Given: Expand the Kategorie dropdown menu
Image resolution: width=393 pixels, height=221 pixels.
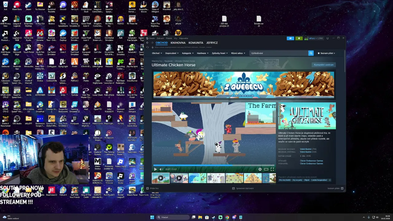Looking at the screenshot, I should tap(188, 53).
